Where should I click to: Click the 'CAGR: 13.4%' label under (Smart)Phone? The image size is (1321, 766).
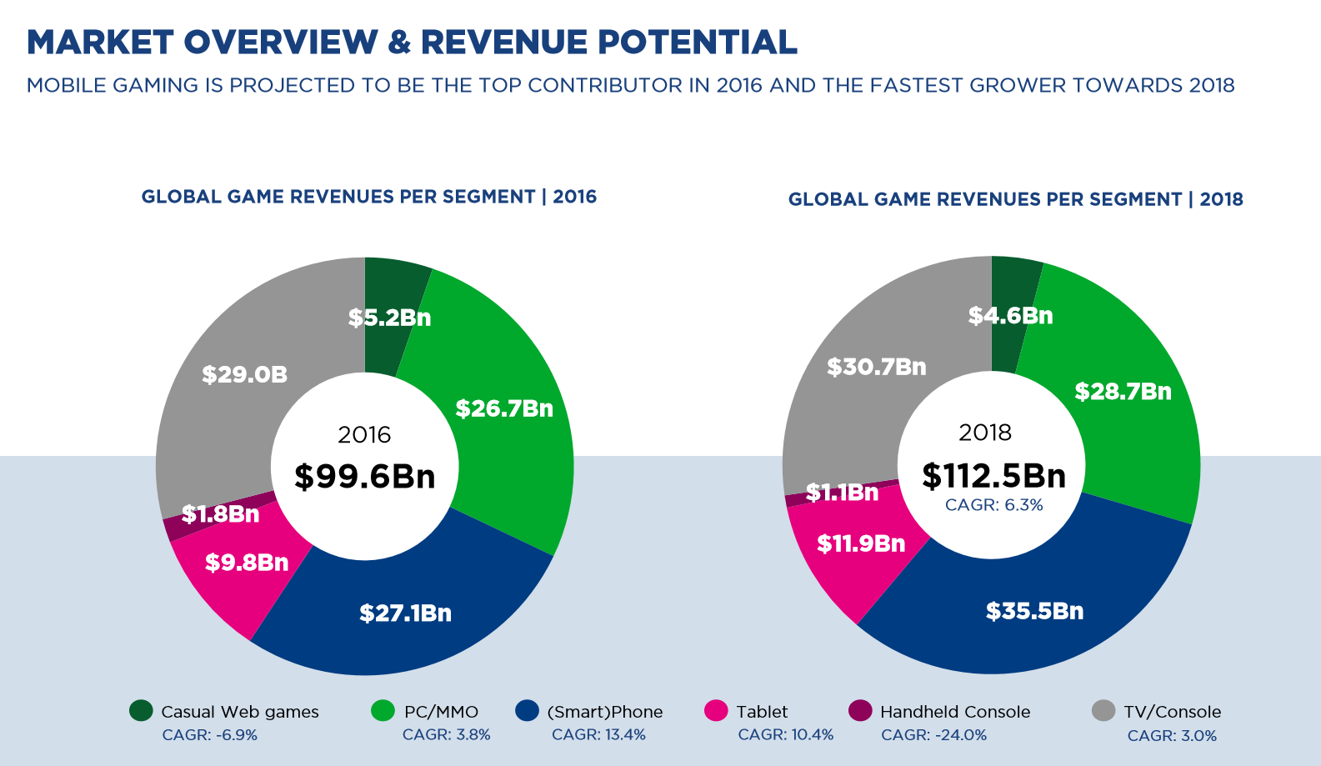pyautogui.click(x=598, y=734)
